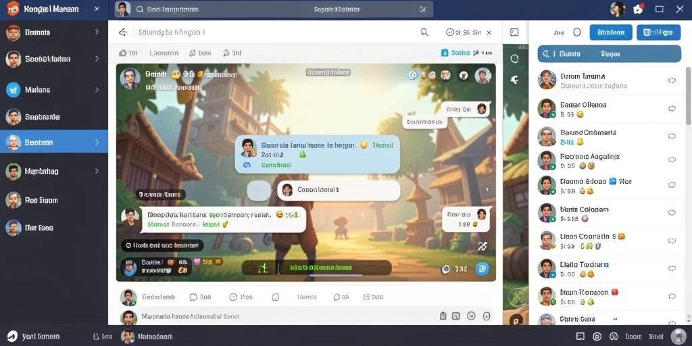Image resolution: width=692 pixels, height=346 pixels.
Task: Expand chevron on the blue round icon row
Action: click(97, 90)
